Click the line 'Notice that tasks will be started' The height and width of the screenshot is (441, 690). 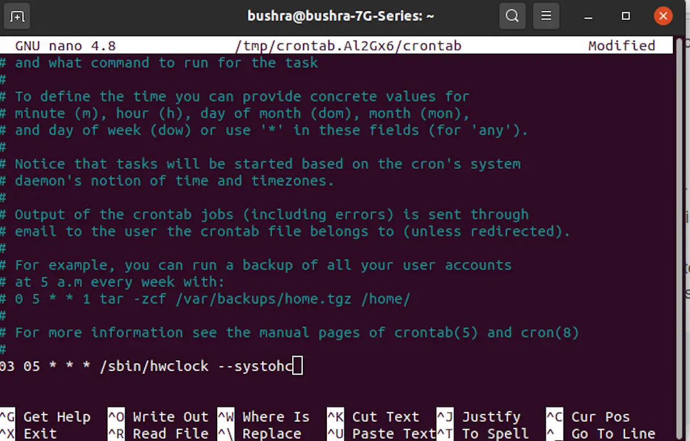tap(260, 164)
